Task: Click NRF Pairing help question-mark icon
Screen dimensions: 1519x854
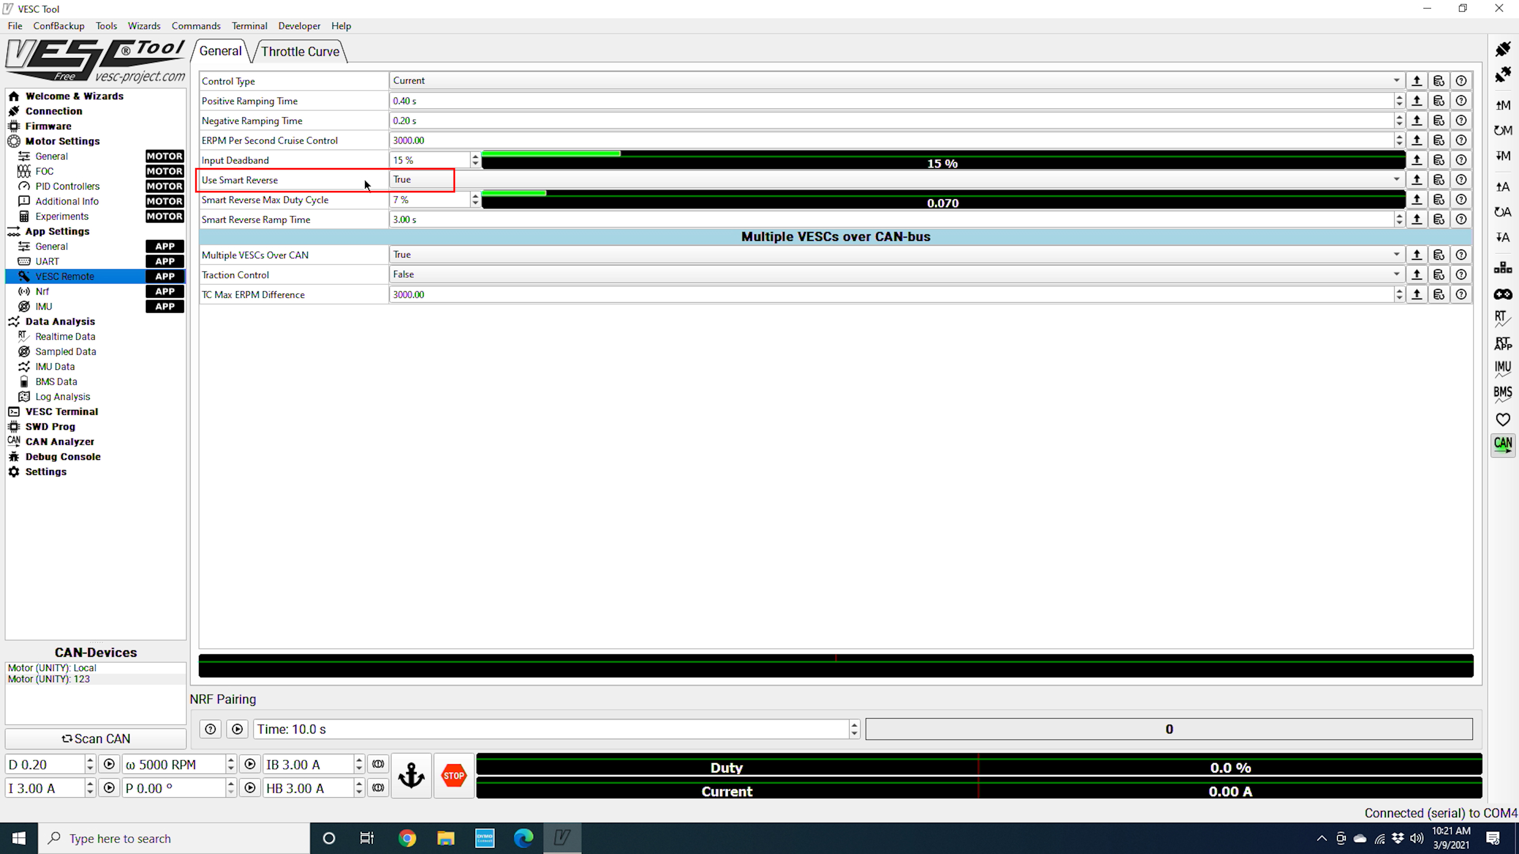Action: click(210, 729)
